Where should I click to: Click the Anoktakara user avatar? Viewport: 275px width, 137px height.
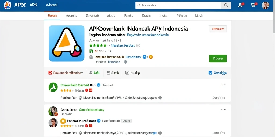(53, 111)
